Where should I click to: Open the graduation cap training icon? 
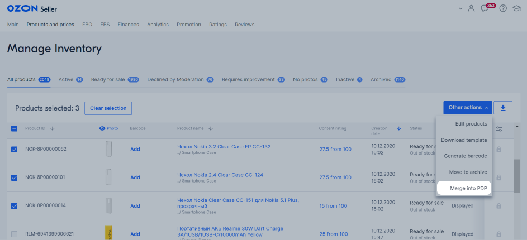pos(516,8)
